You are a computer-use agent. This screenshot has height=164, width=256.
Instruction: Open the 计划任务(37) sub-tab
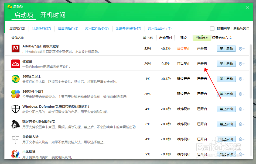click(x=42, y=29)
